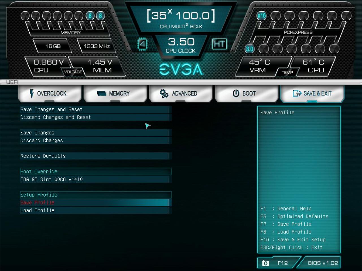This screenshot has height=271, width=362.
Task: Select the Save & Exit tab
Action: [x=312, y=93]
